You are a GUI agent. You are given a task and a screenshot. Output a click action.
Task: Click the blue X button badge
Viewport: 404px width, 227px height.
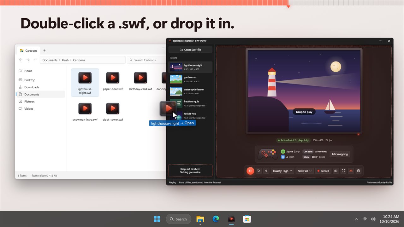click(x=283, y=157)
